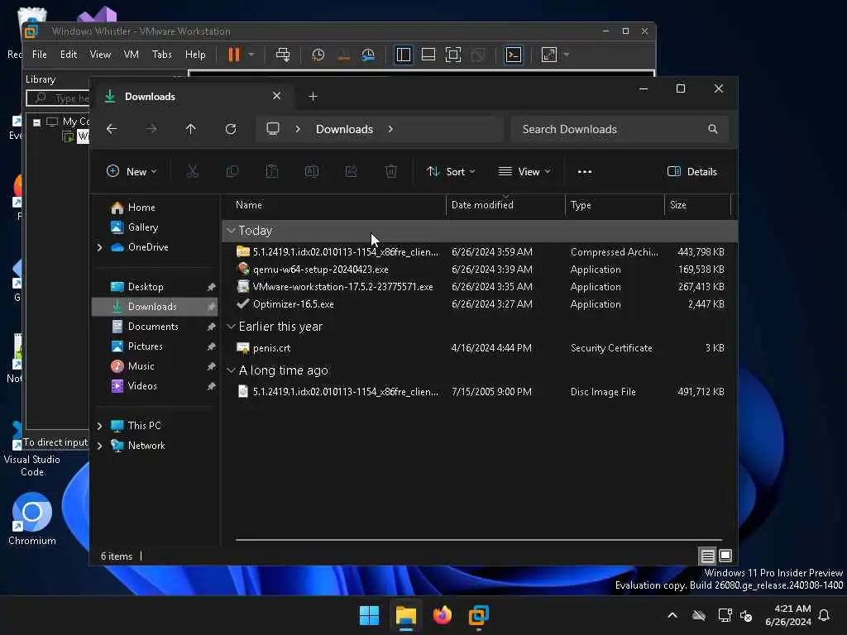Click VMware take snapshot clock icon
The width and height of the screenshot is (847, 635).
(318, 55)
